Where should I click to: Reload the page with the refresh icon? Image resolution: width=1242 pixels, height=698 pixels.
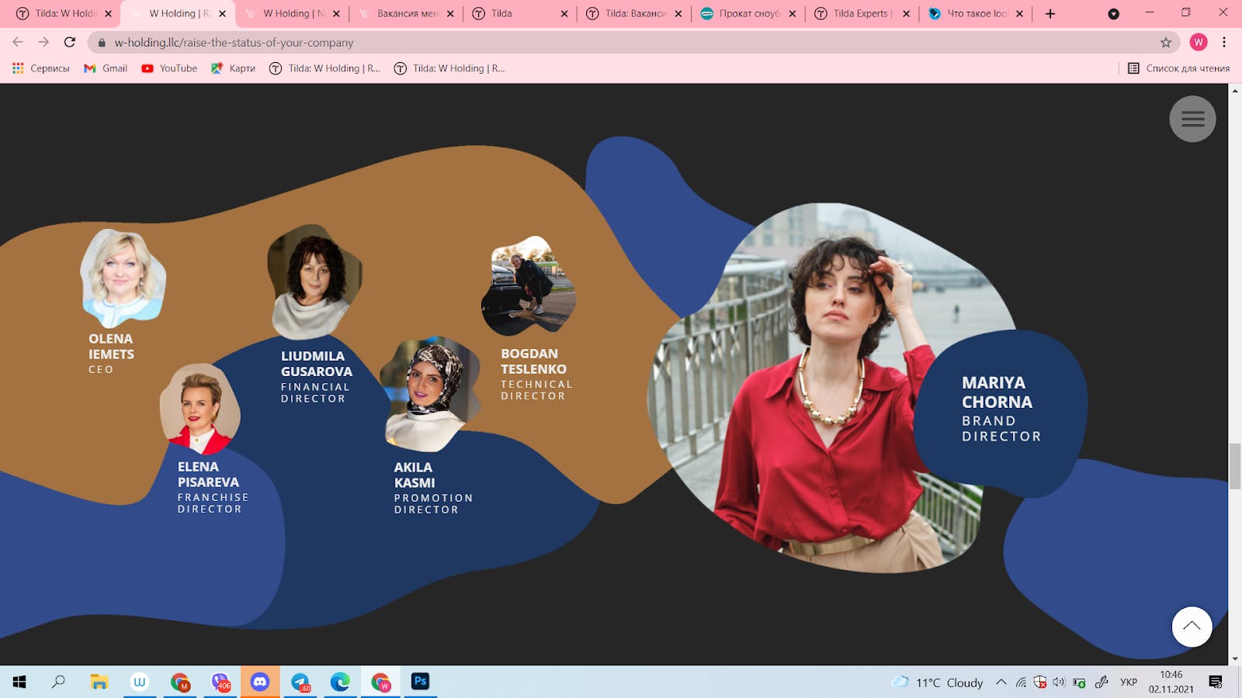point(70,42)
